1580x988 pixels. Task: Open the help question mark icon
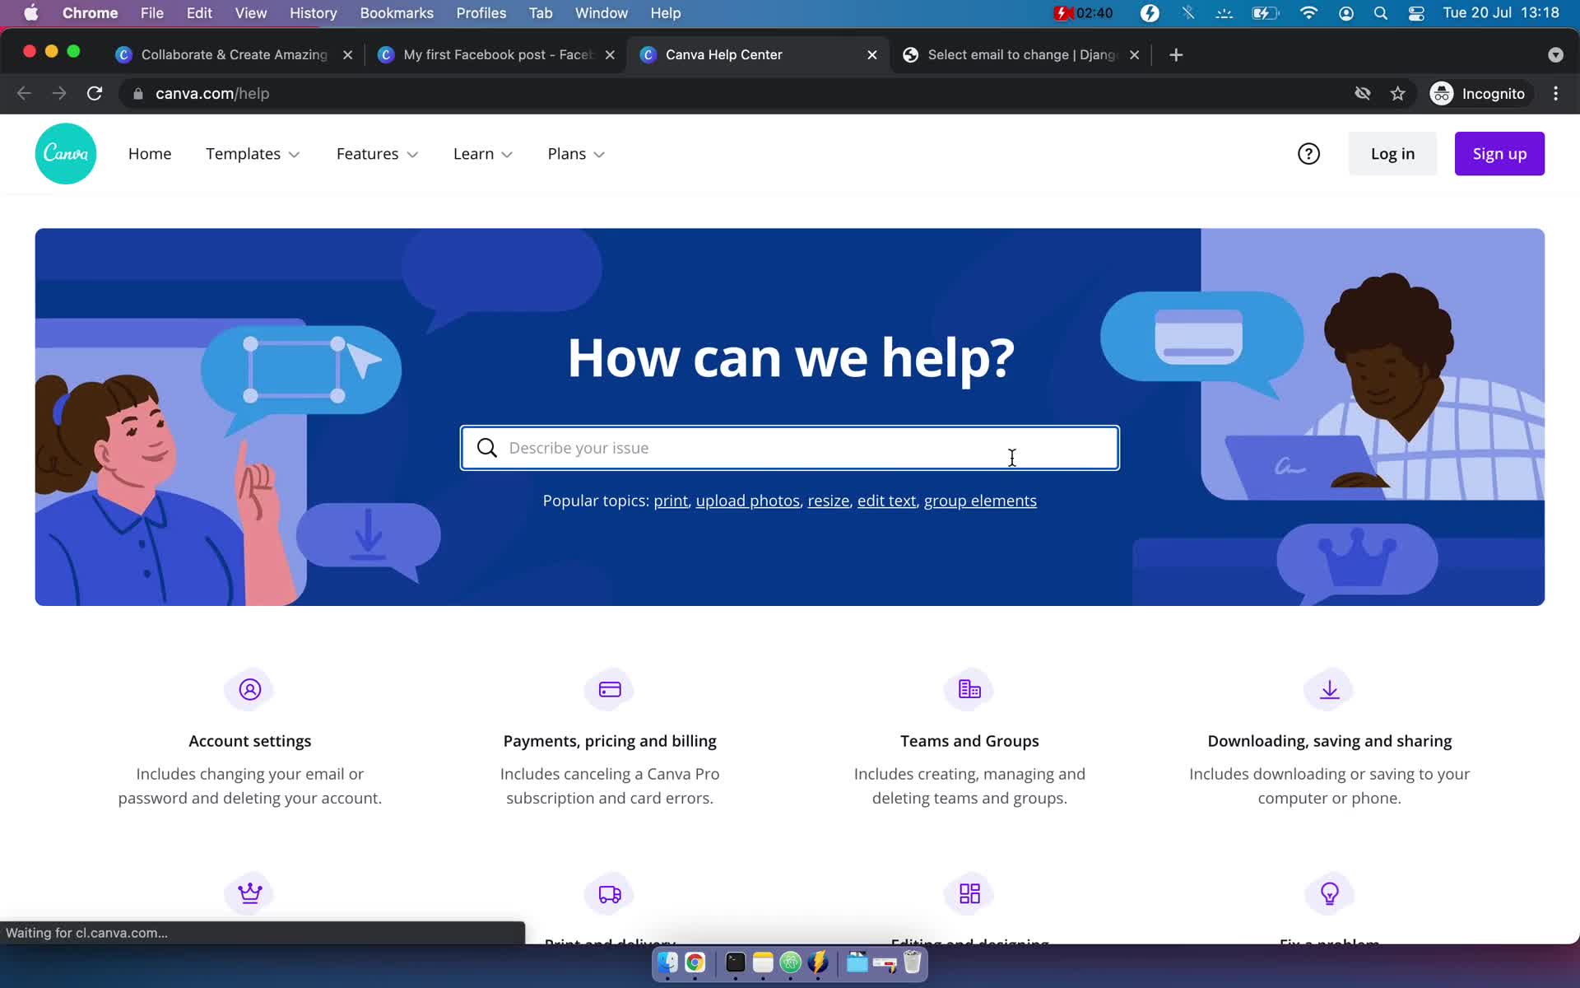point(1308,154)
